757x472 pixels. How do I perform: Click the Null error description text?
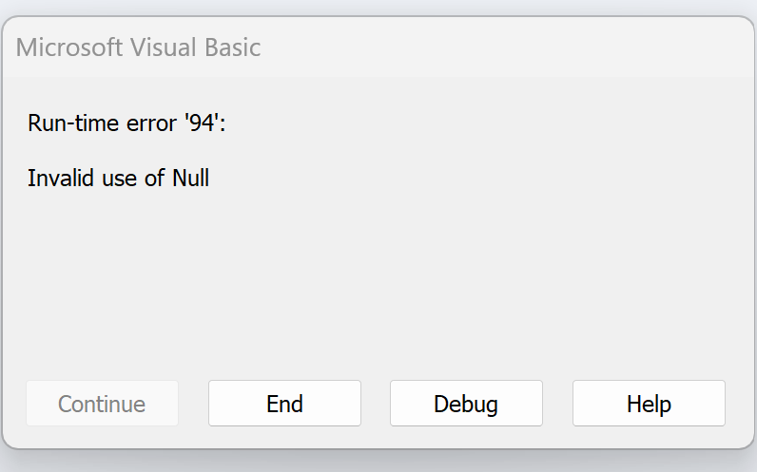119,178
